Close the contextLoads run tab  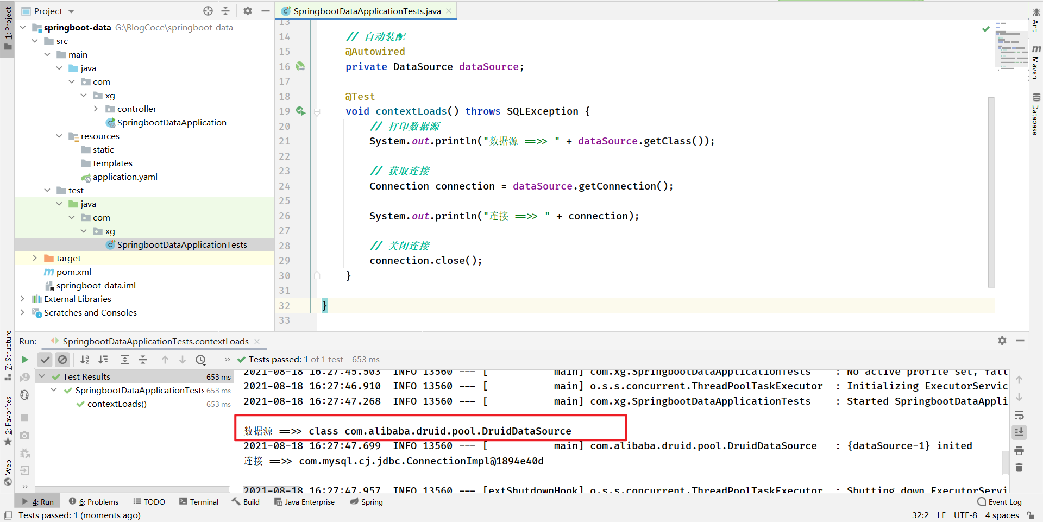(257, 341)
